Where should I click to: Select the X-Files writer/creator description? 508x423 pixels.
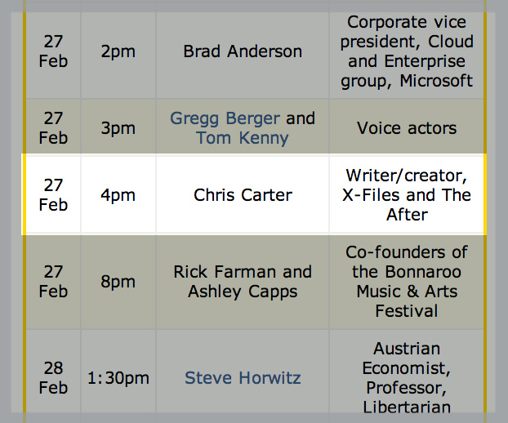(407, 195)
